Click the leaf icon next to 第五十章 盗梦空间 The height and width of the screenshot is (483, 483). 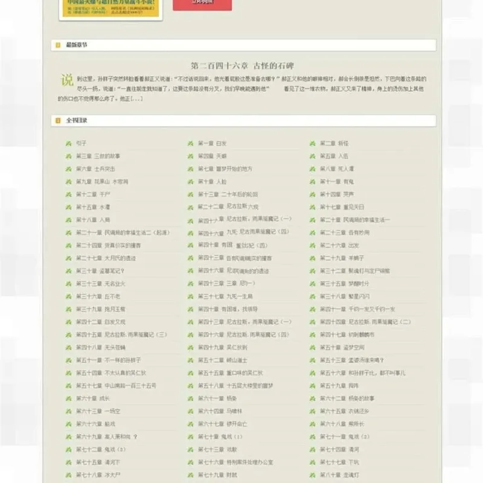click(x=312, y=348)
